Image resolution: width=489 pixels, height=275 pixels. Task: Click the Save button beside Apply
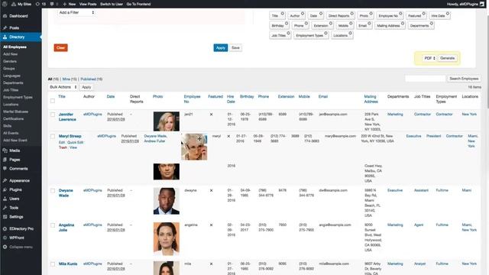pos(235,47)
